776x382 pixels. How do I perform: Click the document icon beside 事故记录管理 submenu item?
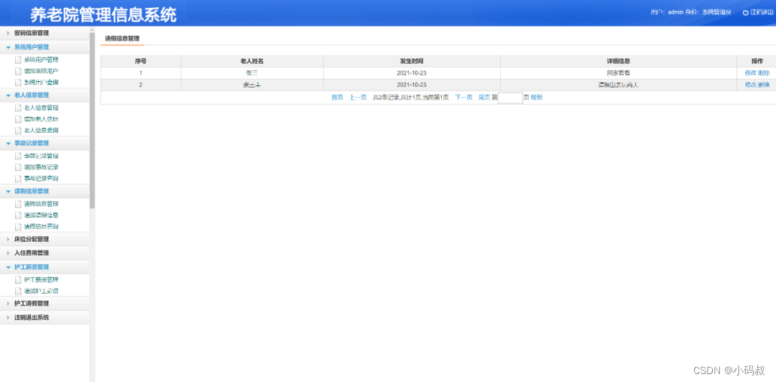pyautogui.click(x=19, y=155)
